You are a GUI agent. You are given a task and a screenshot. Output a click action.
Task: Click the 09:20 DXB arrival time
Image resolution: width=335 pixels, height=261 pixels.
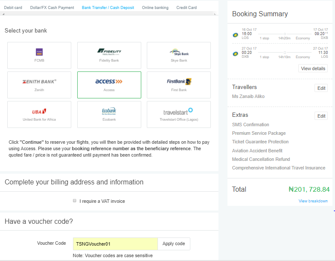[320, 34]
